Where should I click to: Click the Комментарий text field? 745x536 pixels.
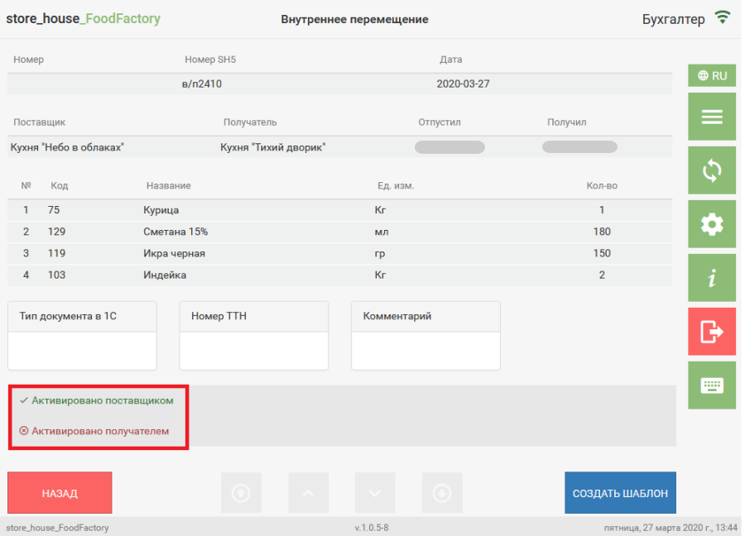click(x=426, y=351)
